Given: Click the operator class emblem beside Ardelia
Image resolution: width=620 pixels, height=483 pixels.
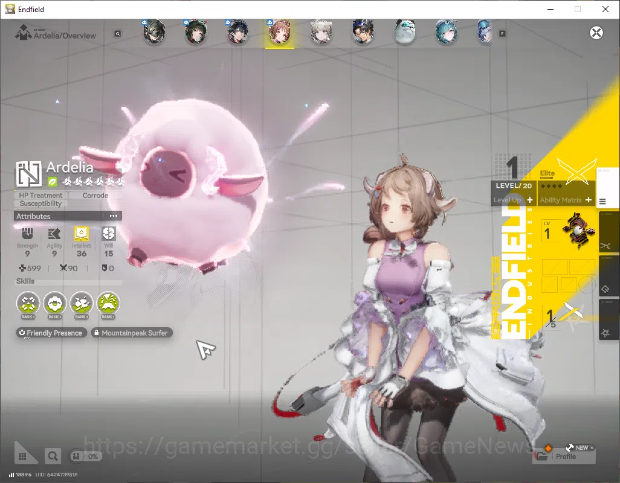Looking at the screenshot, I should (28, 174).
